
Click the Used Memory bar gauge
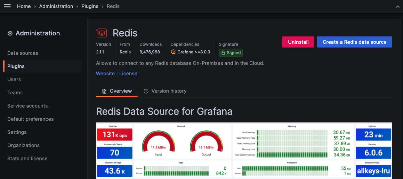pos(292,133)
